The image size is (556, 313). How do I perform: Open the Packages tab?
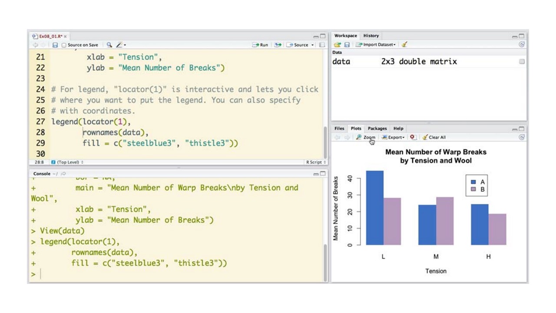click(x=377, y=128)
